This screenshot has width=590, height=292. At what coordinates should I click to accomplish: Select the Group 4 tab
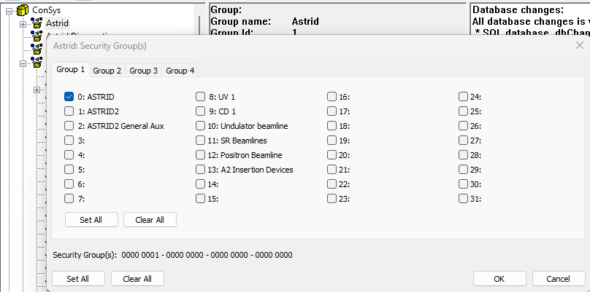tap(180, 71)
